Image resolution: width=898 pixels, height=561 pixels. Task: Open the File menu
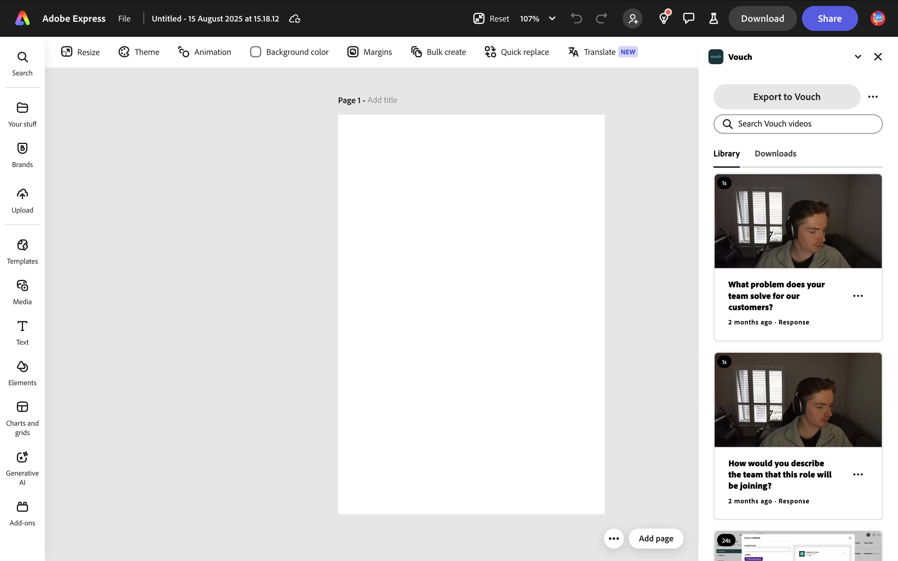(x=124, y=19)
